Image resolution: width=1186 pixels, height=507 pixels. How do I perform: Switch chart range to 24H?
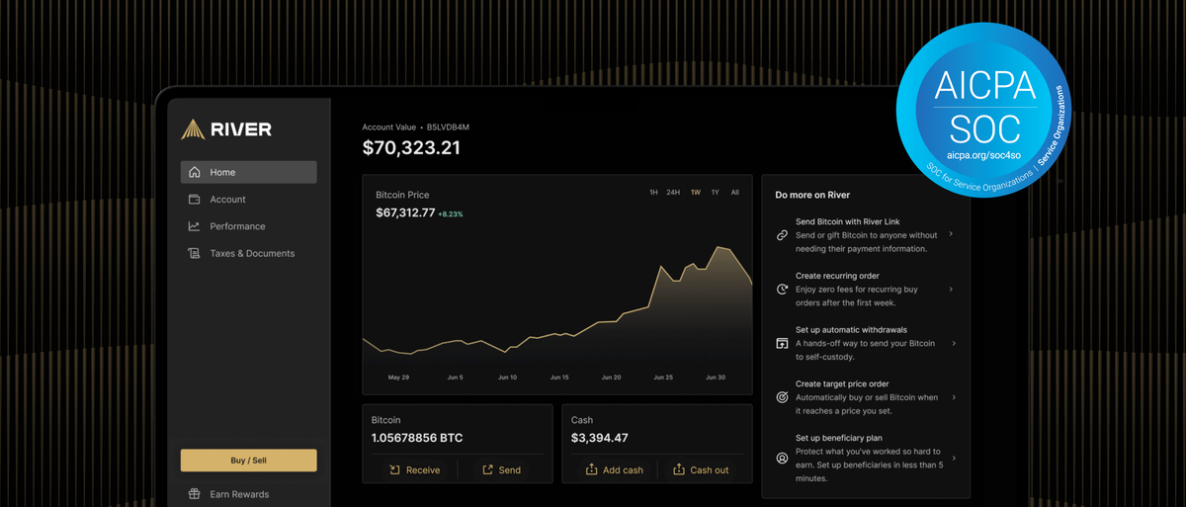(673, 193)
